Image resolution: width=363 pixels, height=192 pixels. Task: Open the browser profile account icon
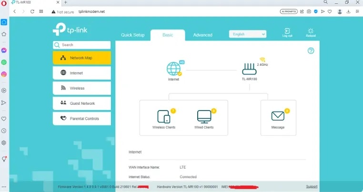click(340, 11)
